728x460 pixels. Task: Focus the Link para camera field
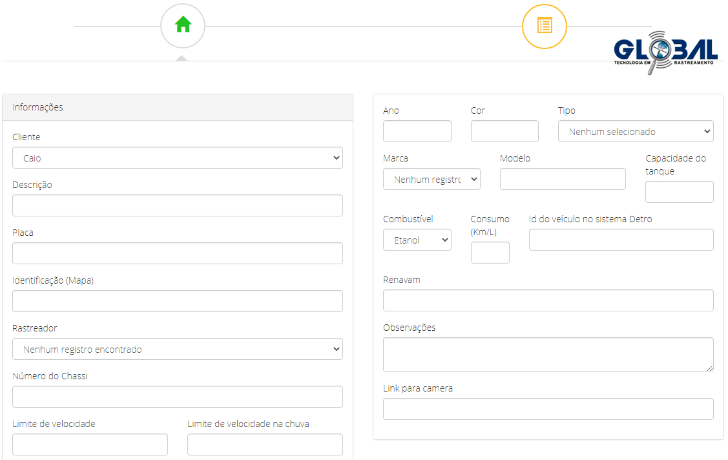click(548, 409)
